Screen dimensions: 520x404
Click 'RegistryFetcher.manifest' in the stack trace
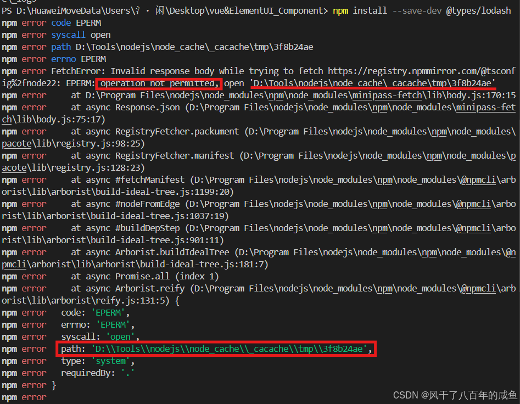coord(175,155)
